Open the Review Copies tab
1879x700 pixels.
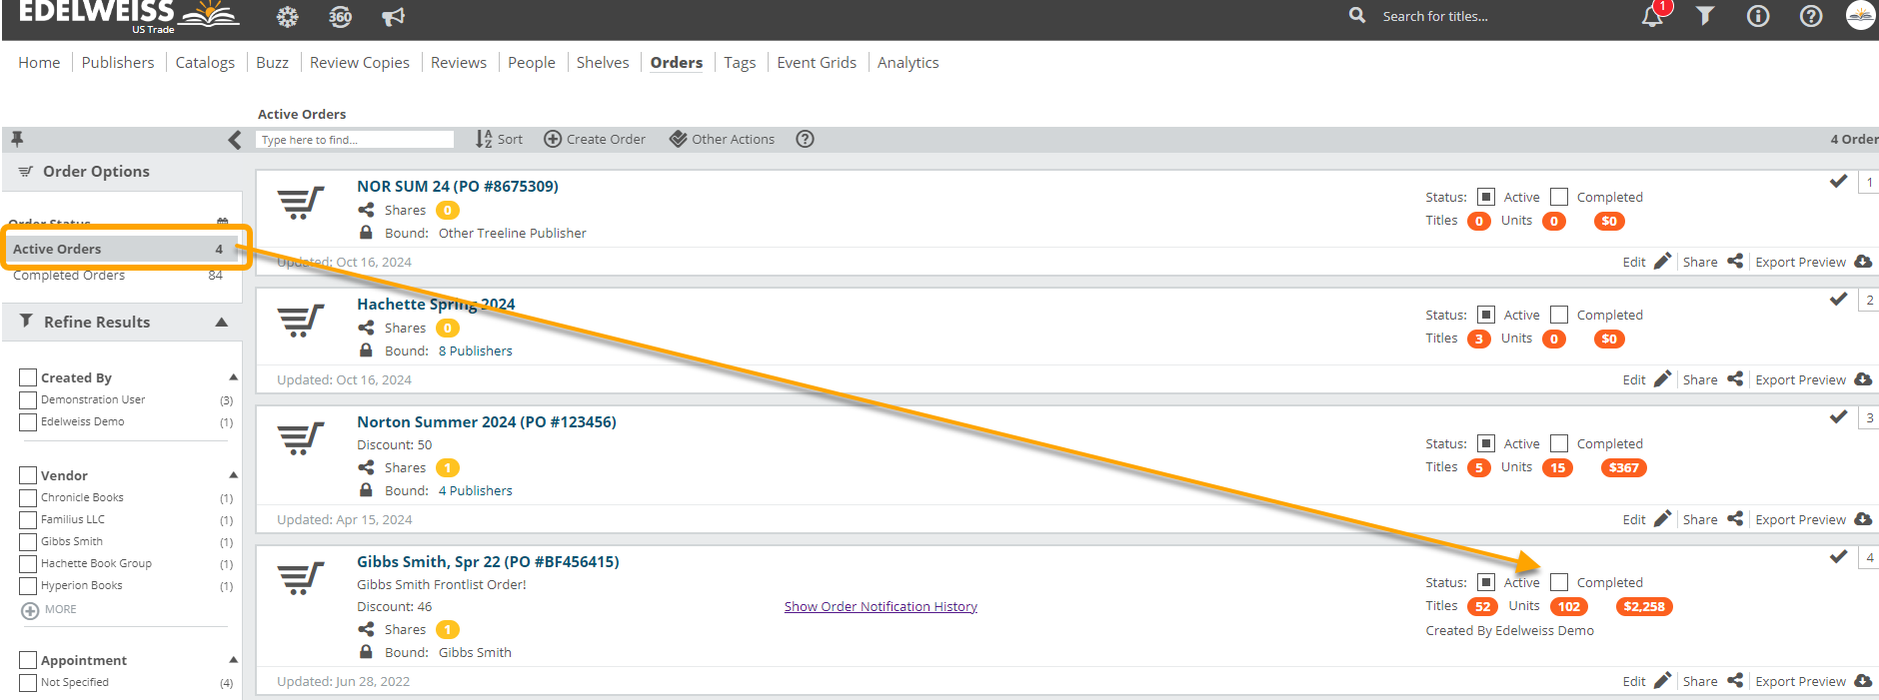360,62
